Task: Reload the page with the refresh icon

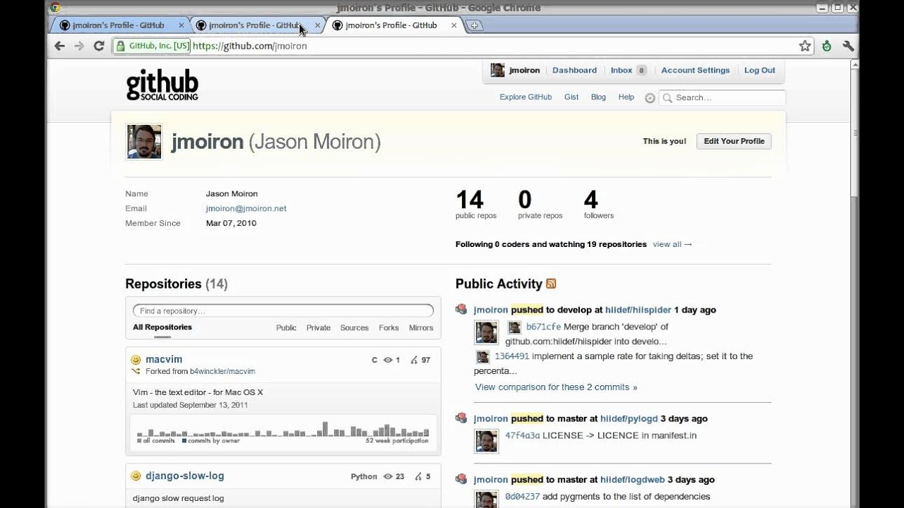Action: pos(99,46)
